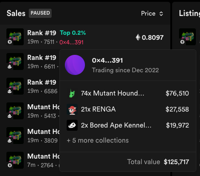
Task: Open sale thumbnail for token 6586
Action: click(x=15, y=86)
